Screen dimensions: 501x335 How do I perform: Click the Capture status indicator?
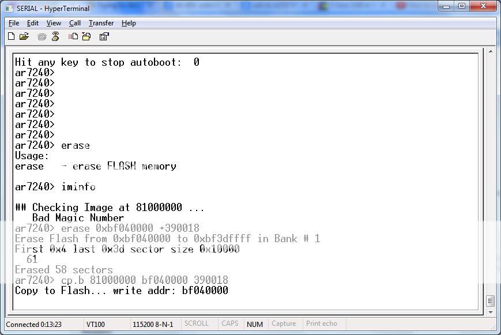284,323
